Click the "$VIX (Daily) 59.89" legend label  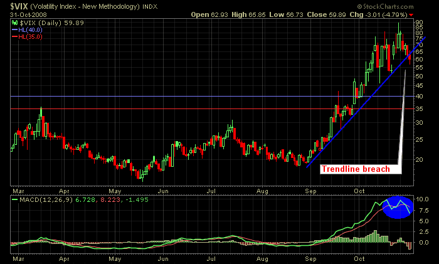click(x=52, y=23)
